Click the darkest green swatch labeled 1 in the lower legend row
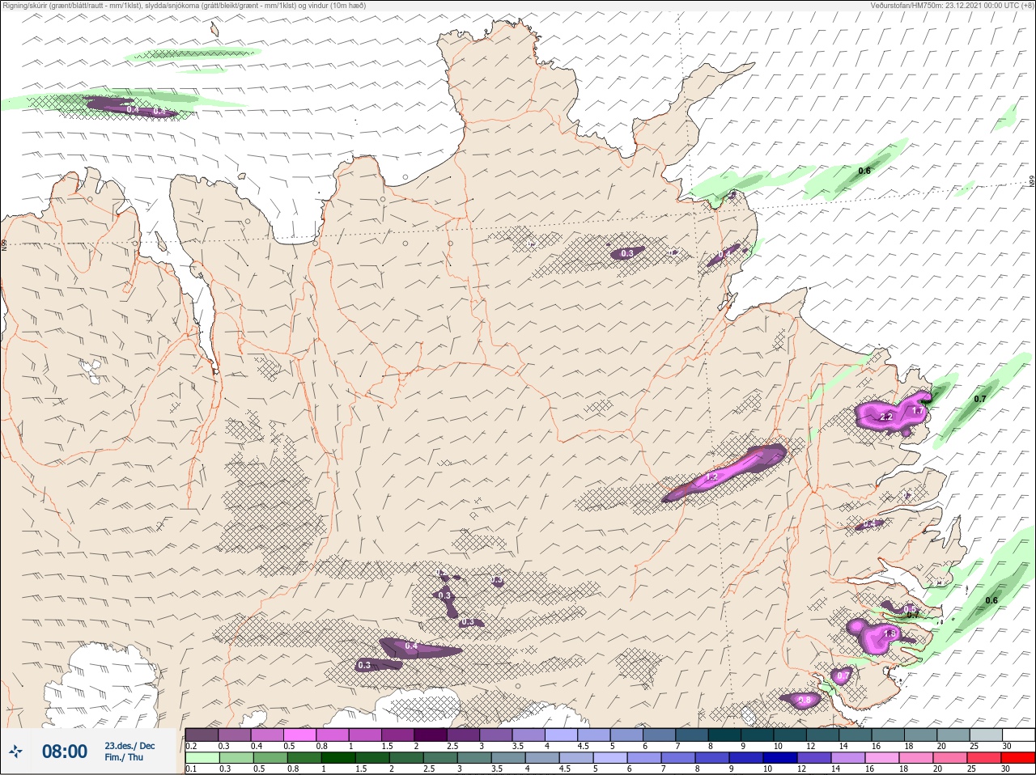This screenshot has height=775, width=1036. (338, 758)
